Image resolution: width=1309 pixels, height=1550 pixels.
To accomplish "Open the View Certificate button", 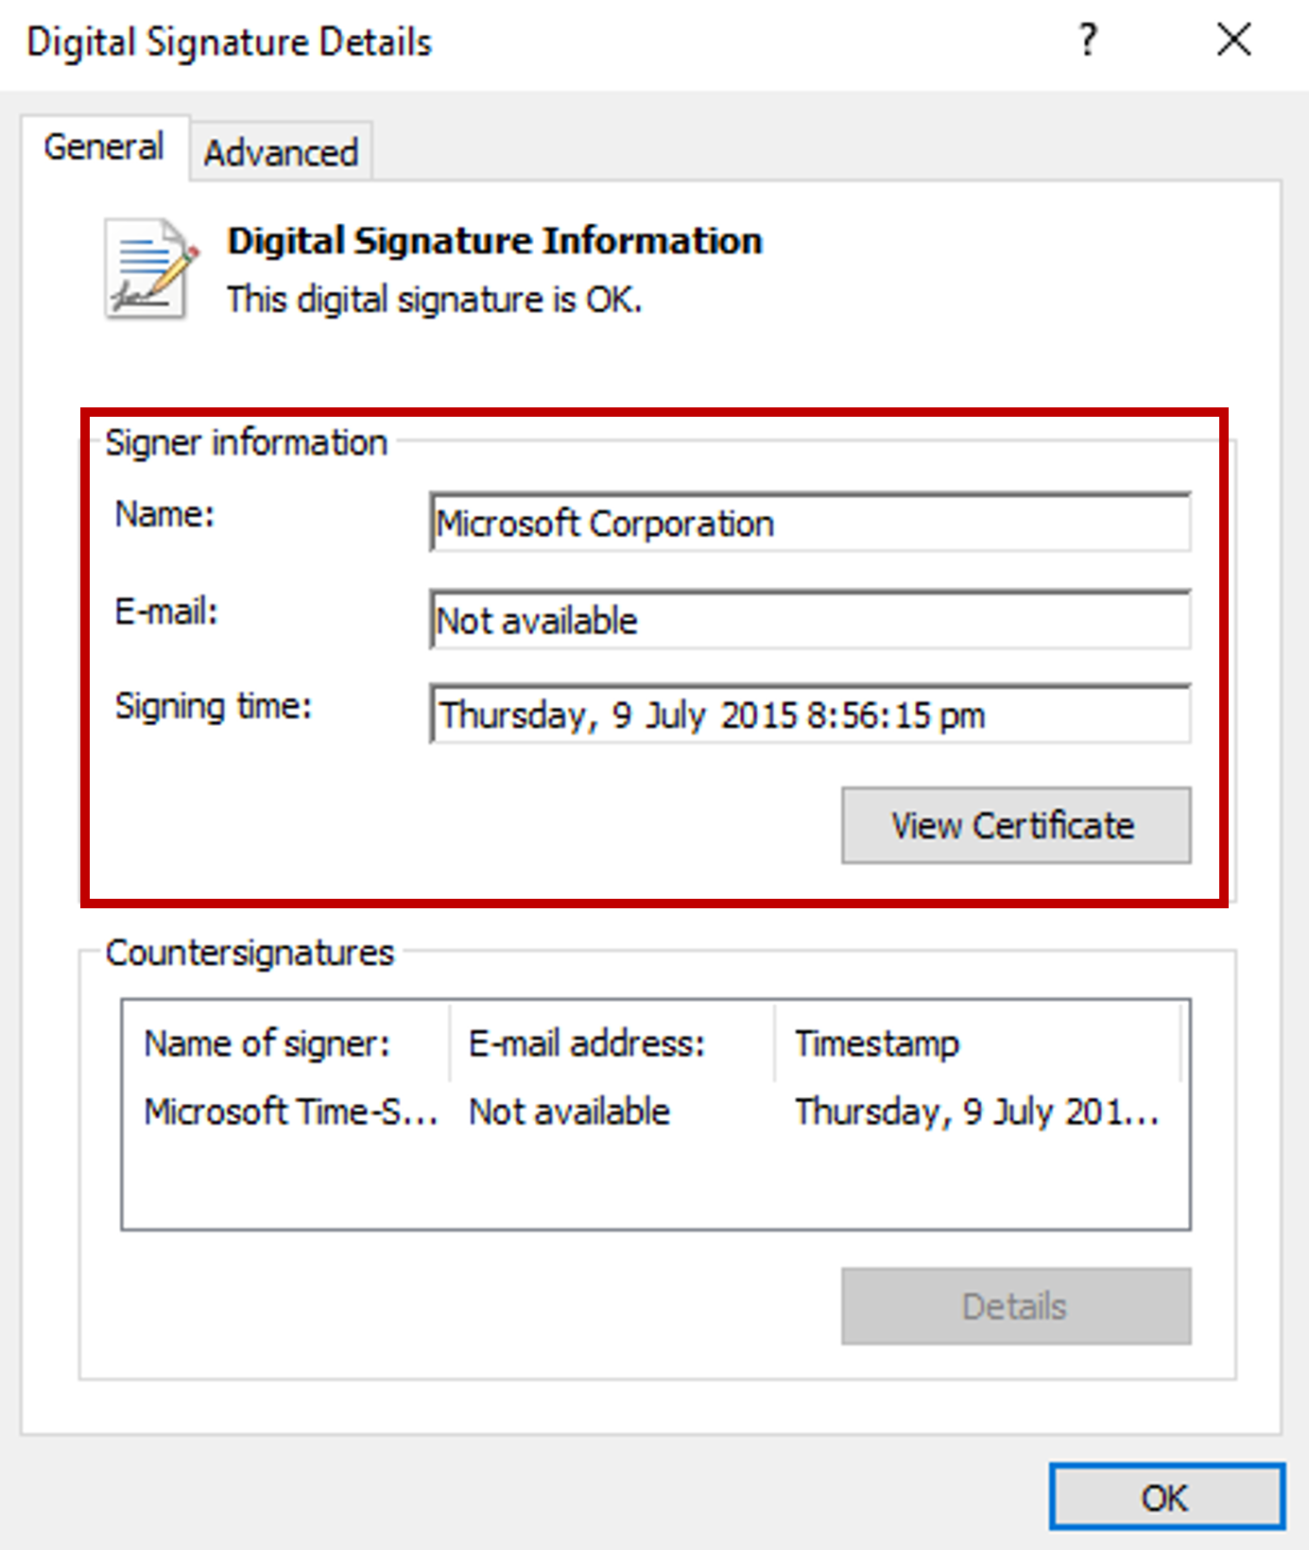I will point(1015,825).
